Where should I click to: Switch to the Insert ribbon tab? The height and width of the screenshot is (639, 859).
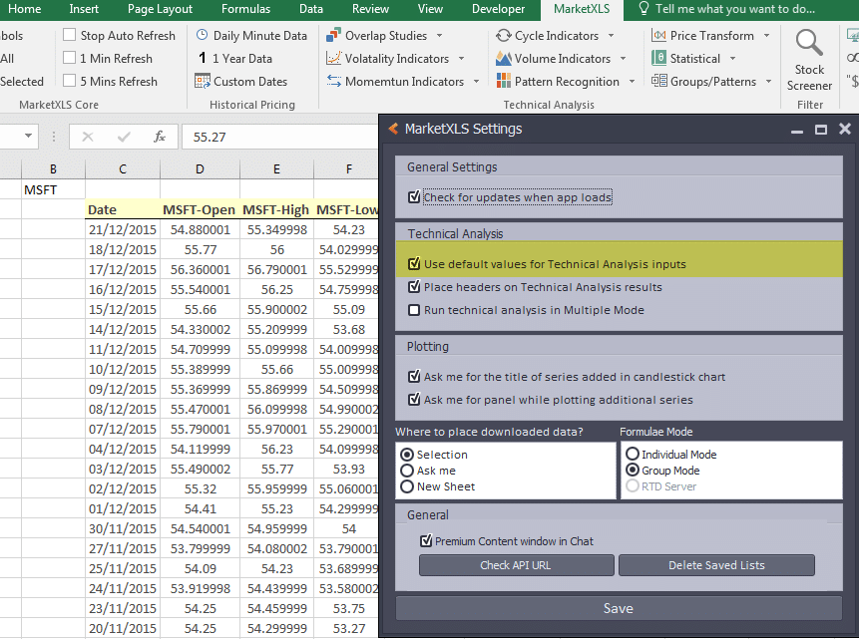coord(84,9)
